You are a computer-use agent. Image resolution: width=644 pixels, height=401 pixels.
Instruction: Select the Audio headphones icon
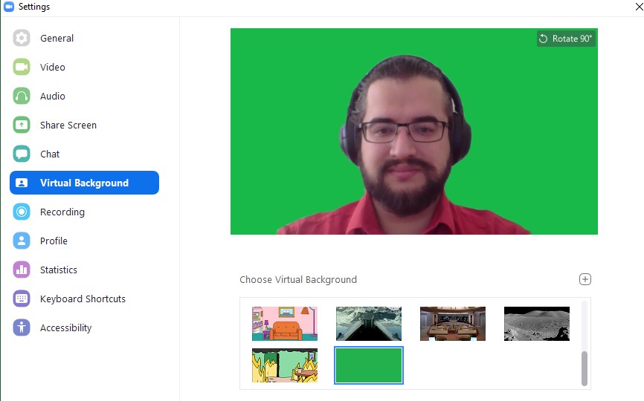[22, 97]
